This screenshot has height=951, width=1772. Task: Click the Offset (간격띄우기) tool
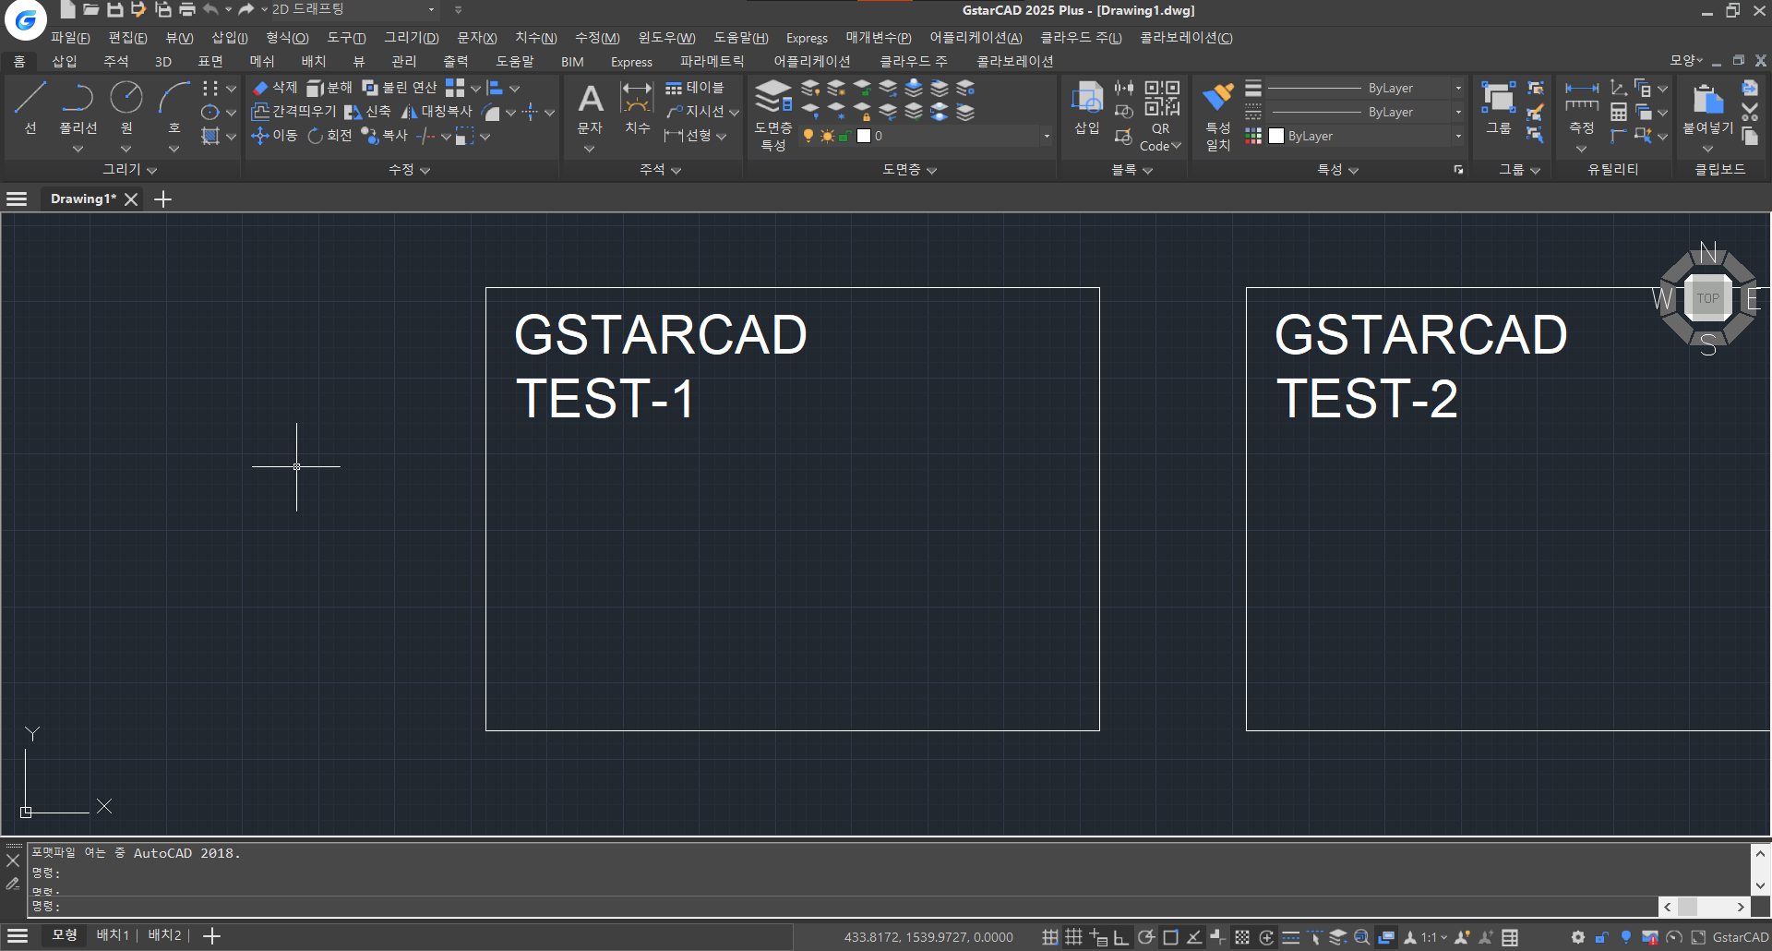(x=293, y=112)
